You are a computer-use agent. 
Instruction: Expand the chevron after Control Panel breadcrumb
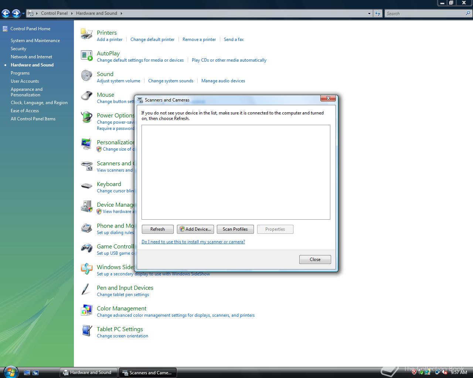(x=72, y=13)
